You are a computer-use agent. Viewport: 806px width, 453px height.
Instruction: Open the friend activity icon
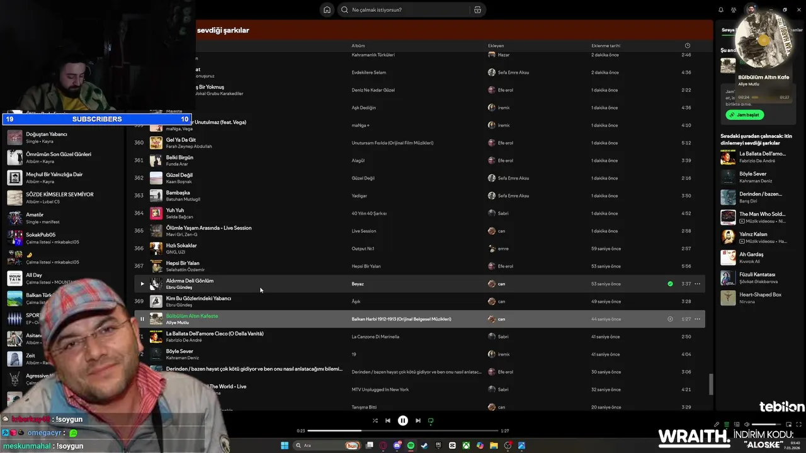[x=734, y=9]
